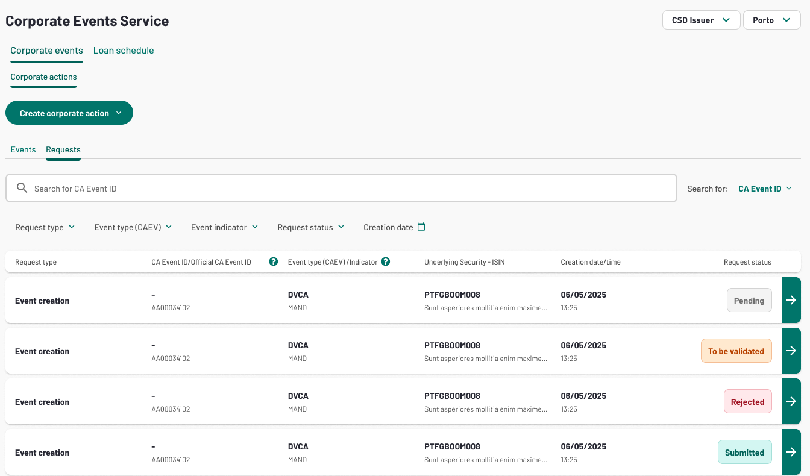Click the Request type column header

tap(36, 262)
